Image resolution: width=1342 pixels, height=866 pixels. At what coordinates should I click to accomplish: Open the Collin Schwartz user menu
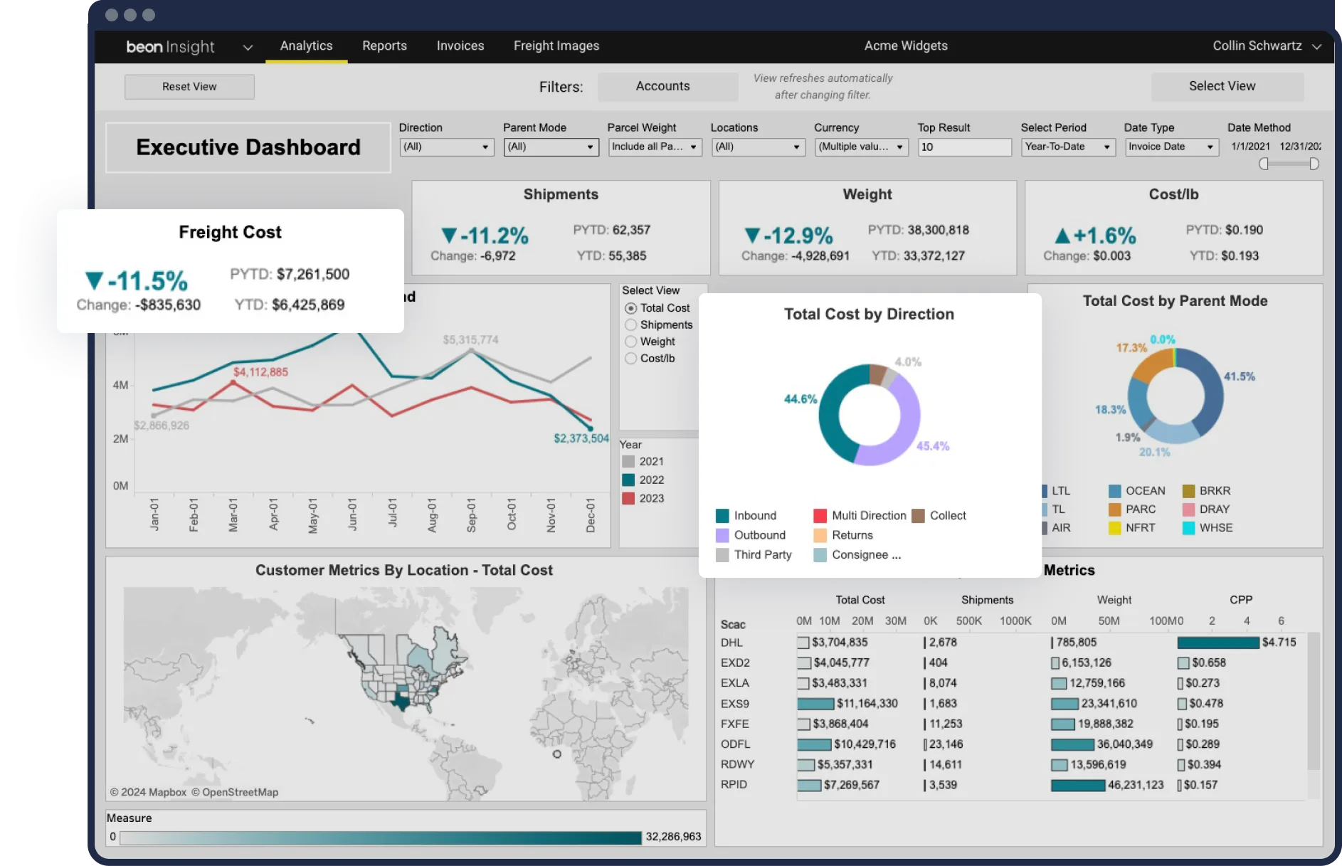click(1267, 46)
